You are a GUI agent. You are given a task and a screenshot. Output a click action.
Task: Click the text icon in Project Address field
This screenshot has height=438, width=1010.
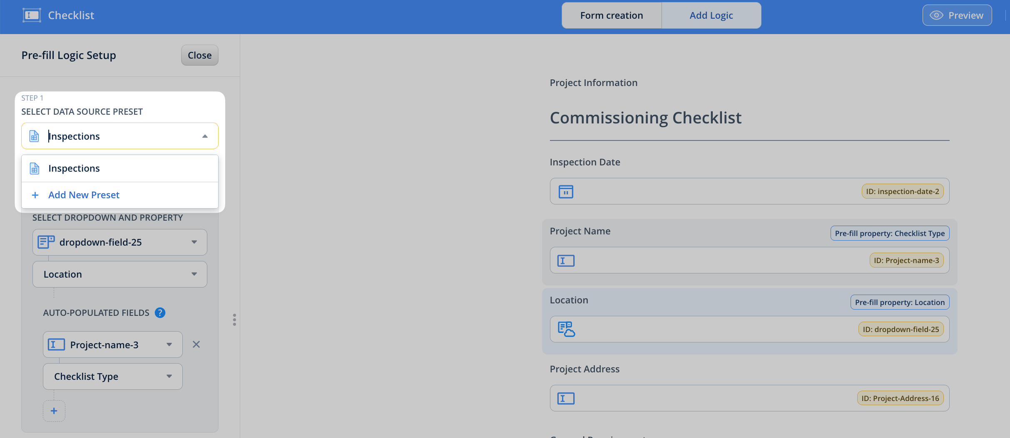pos(566,399)
